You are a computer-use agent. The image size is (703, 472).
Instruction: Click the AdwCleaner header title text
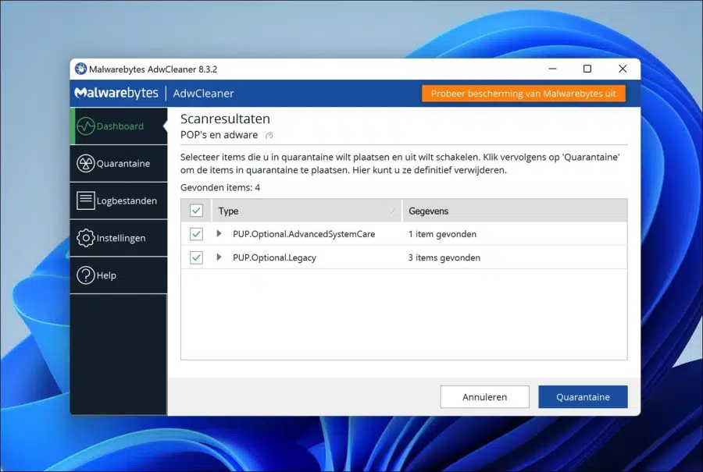(x=204, y=93)
